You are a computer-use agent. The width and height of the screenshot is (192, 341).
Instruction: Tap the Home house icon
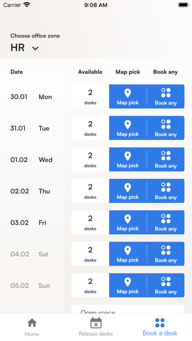tap(32, 323)
